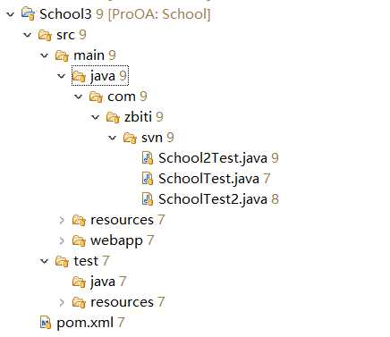
Task: Click the pom.xml file icon
Action: pyautogui.click(x=46, y=323)
